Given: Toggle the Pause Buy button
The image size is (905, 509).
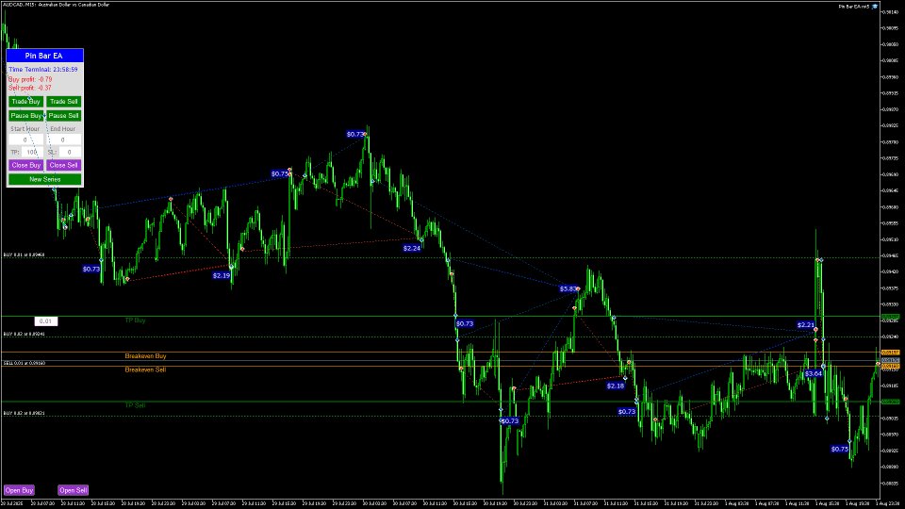Looking at the screenshot, I should pos(26,115).
